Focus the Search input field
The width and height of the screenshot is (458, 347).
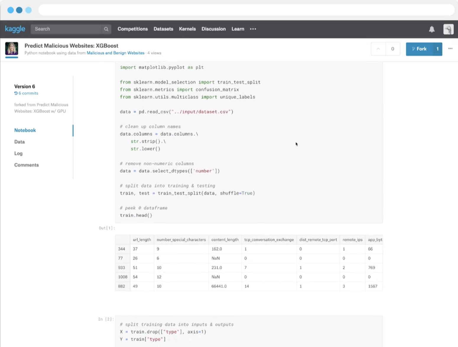coord(66,29)
